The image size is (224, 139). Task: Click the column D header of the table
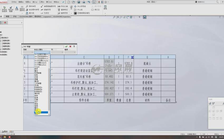click(x=109, y=57)
